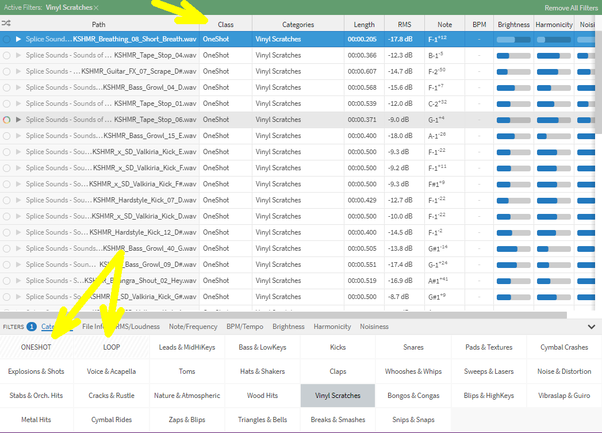Select the Leads & MidHiKeys category
The width and height of the screenshot is (602, 433).
187,347
